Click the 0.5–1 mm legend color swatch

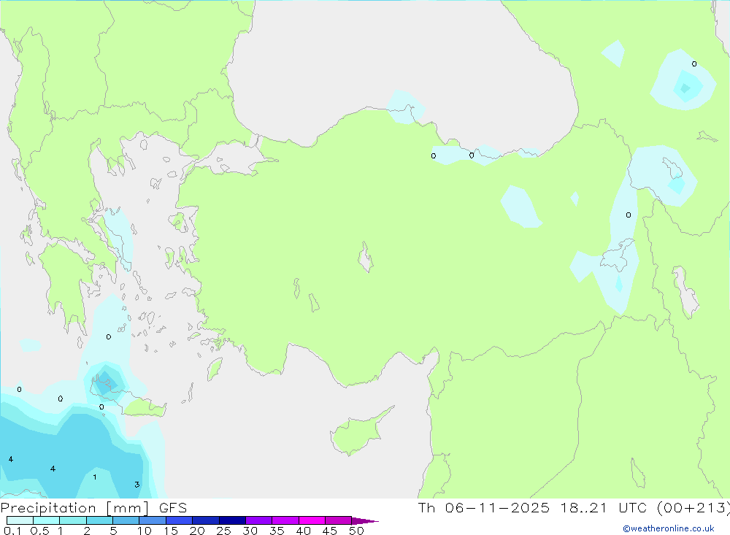pyautogui.click(x=46, y=520)
